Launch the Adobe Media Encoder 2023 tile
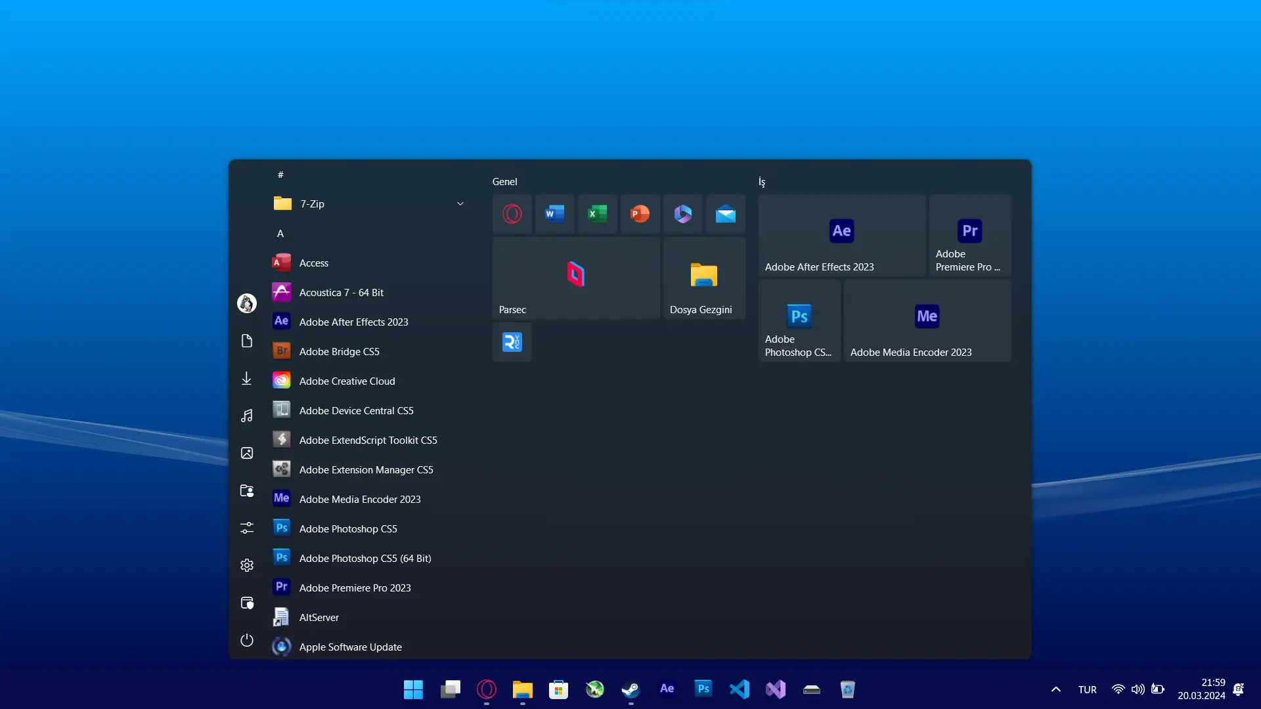The height and width of the screenshot is (709, 1261). tap(927, 320)
